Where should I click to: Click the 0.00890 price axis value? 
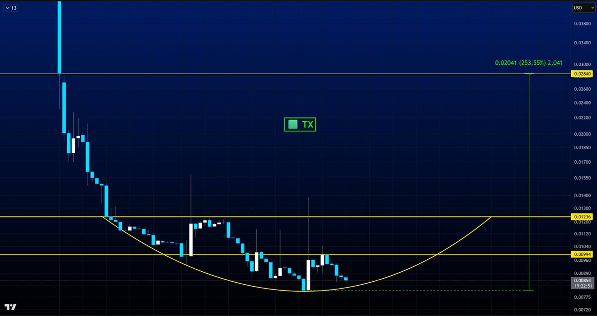pyautogui.click(x=582, y=273)
